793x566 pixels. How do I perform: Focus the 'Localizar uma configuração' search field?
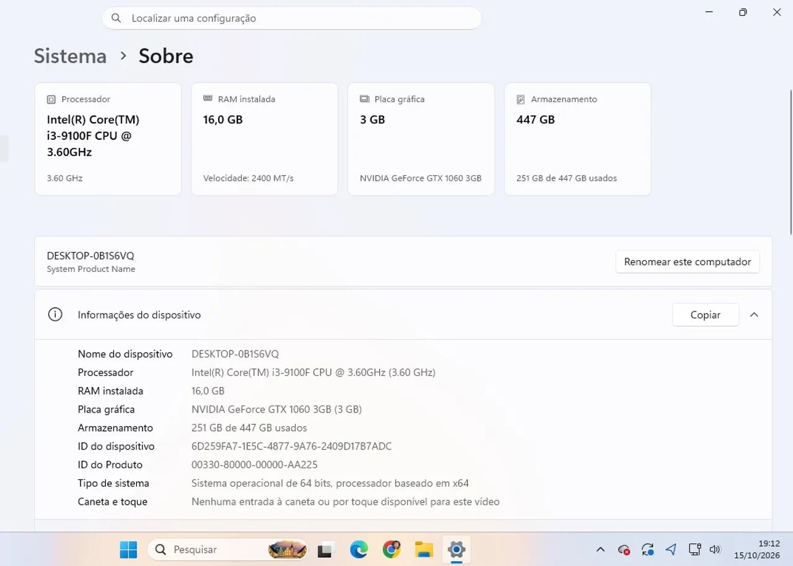(292, 18)
